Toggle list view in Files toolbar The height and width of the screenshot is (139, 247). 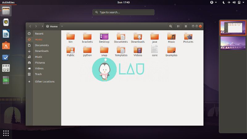[x=178, y=26]
